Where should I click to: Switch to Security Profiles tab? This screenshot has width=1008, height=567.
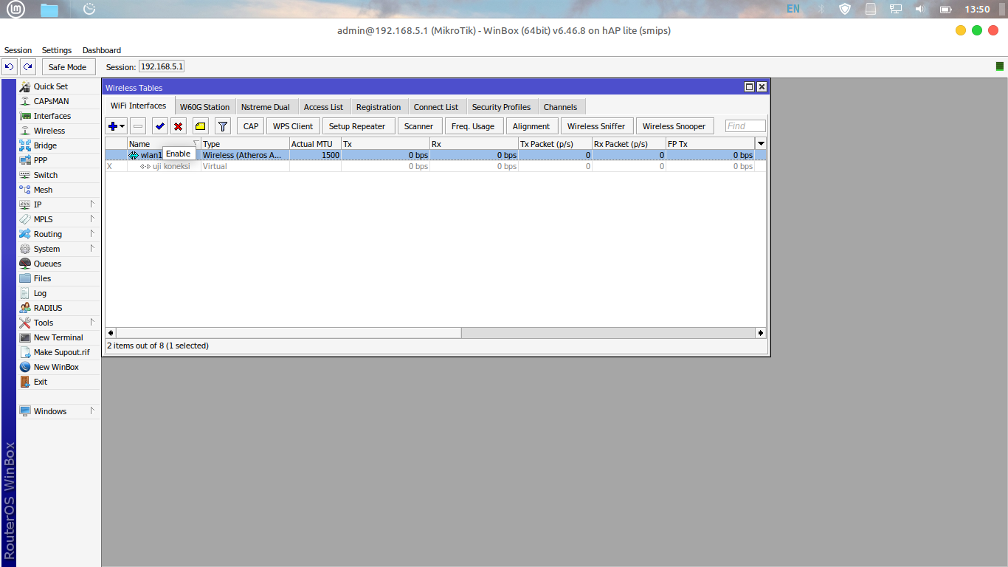click(x=501, y=107)
